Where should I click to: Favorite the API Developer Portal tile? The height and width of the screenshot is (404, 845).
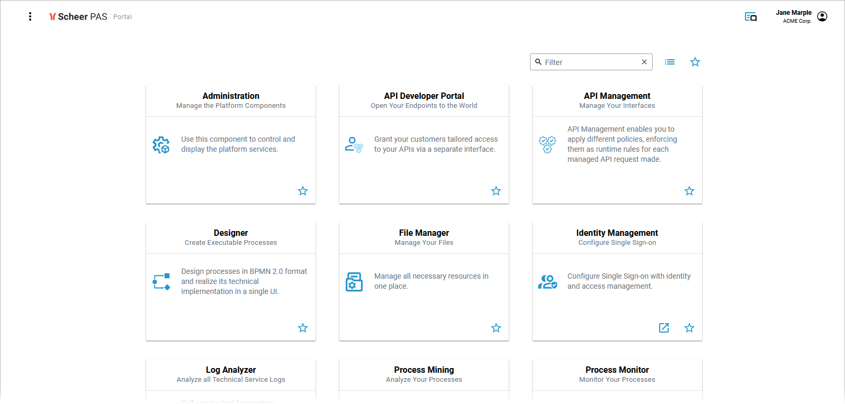pos(496,191)
